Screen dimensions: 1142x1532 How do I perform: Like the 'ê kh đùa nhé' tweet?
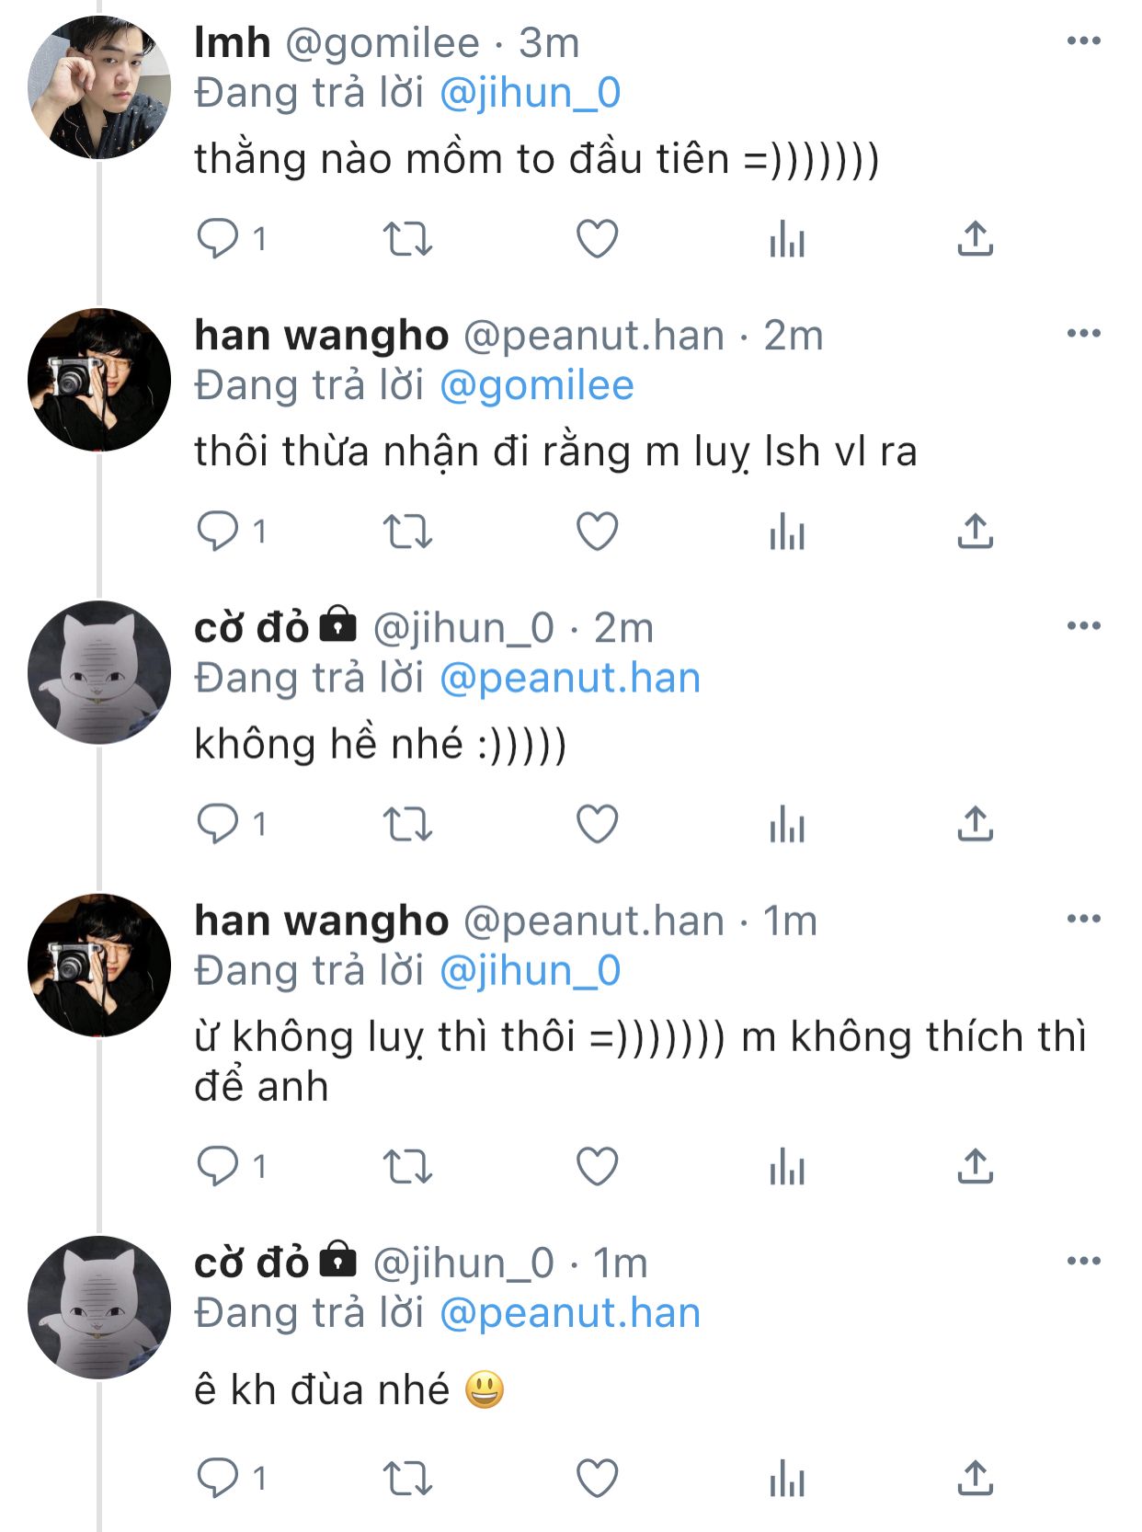click(597, 1479)
